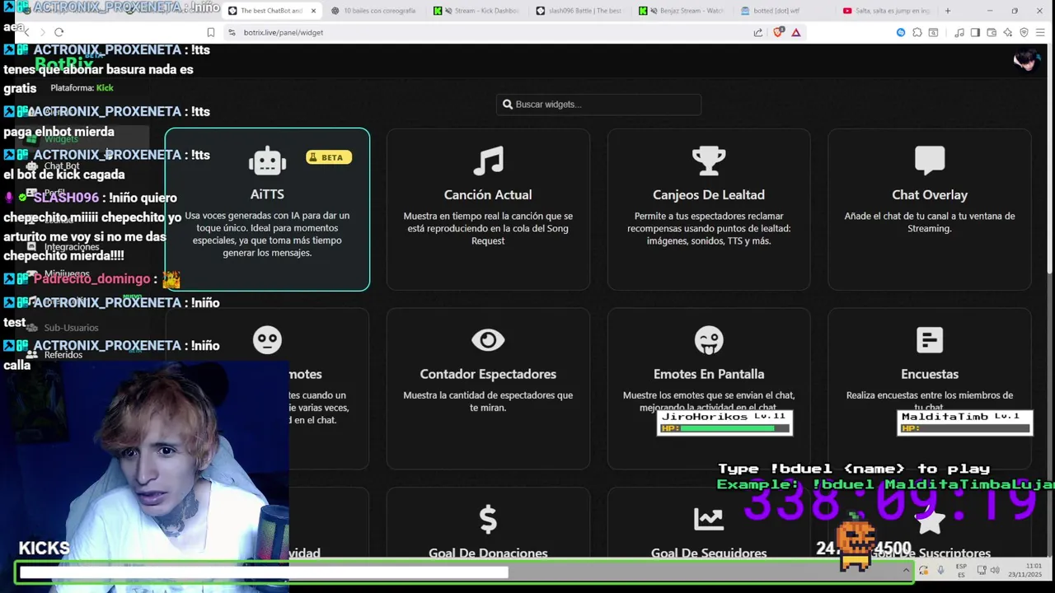1055x593 pixels.
Task: Click the 'Goal De Seguidores' card title
Action: [709, 553]
